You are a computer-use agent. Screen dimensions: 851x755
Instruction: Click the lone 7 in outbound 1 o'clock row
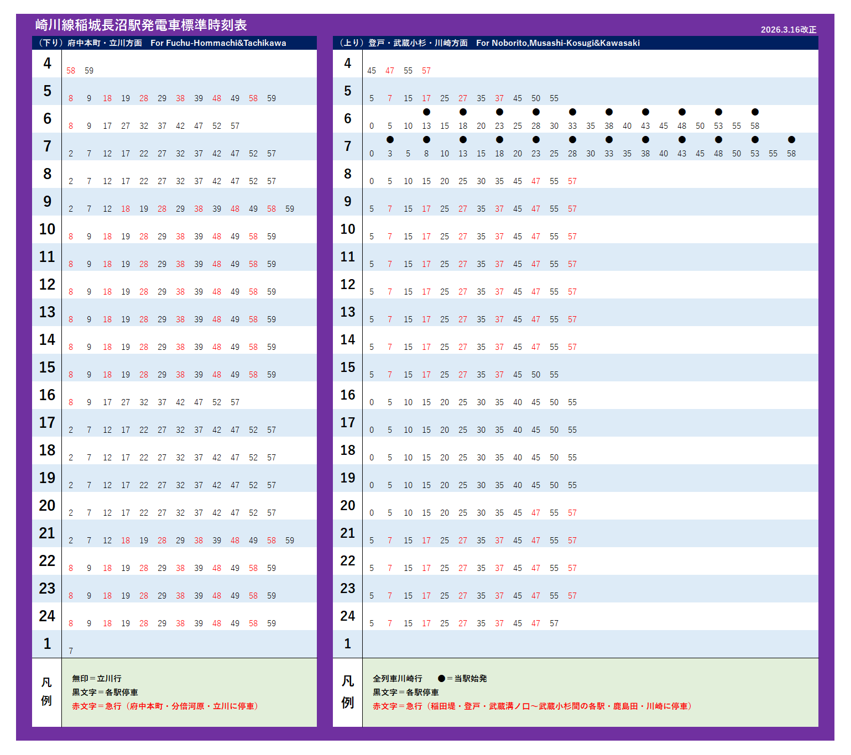71,651
